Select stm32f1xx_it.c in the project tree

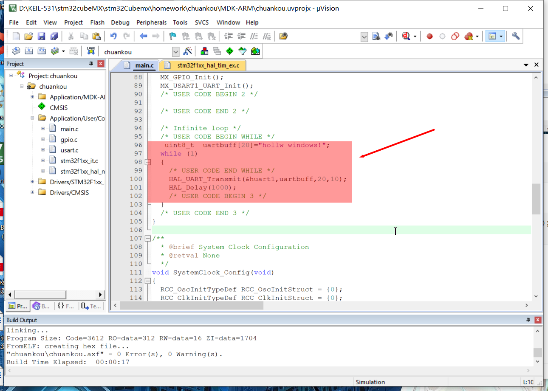coord(79,160)
